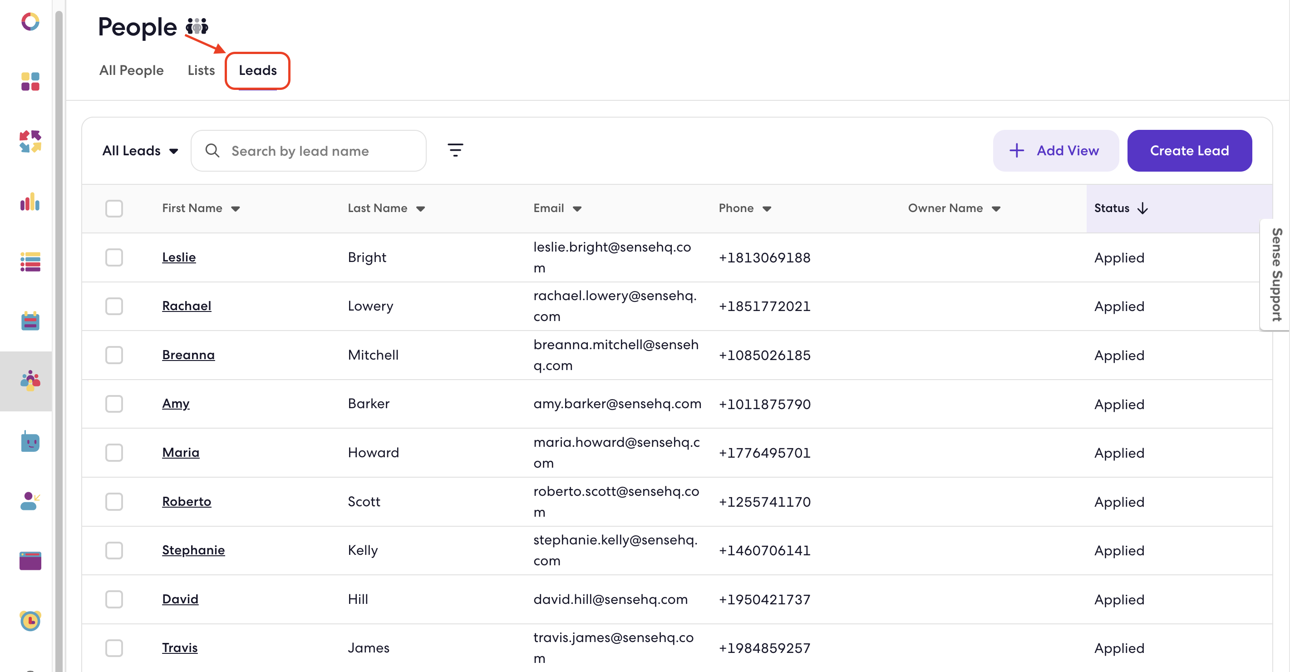The image size is (1290, 672).
Task: Open the dashboard grid icon in sidebar
Action: pyautogui.click(x=30, y=81)
